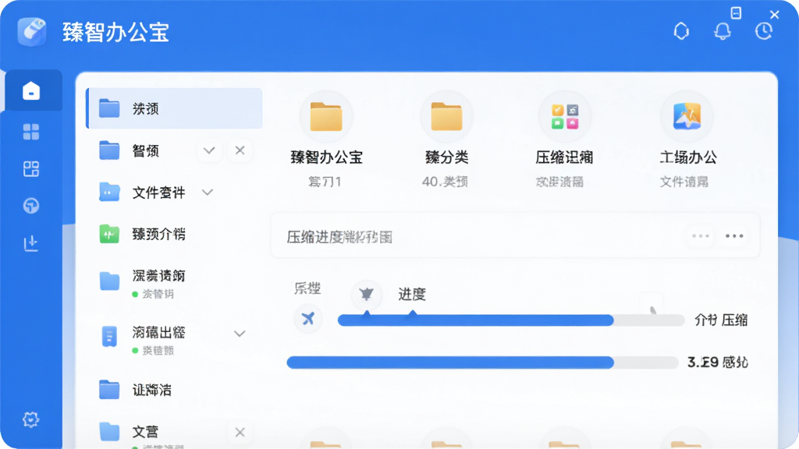Click the 臻分类 card title text
The image size is (799, 449).
click(x=446, y=157)
